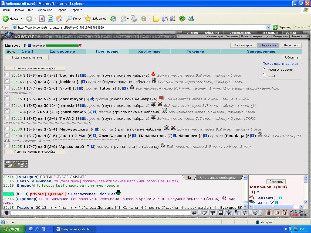Click the browser address URL field

[x=139, y=27]
